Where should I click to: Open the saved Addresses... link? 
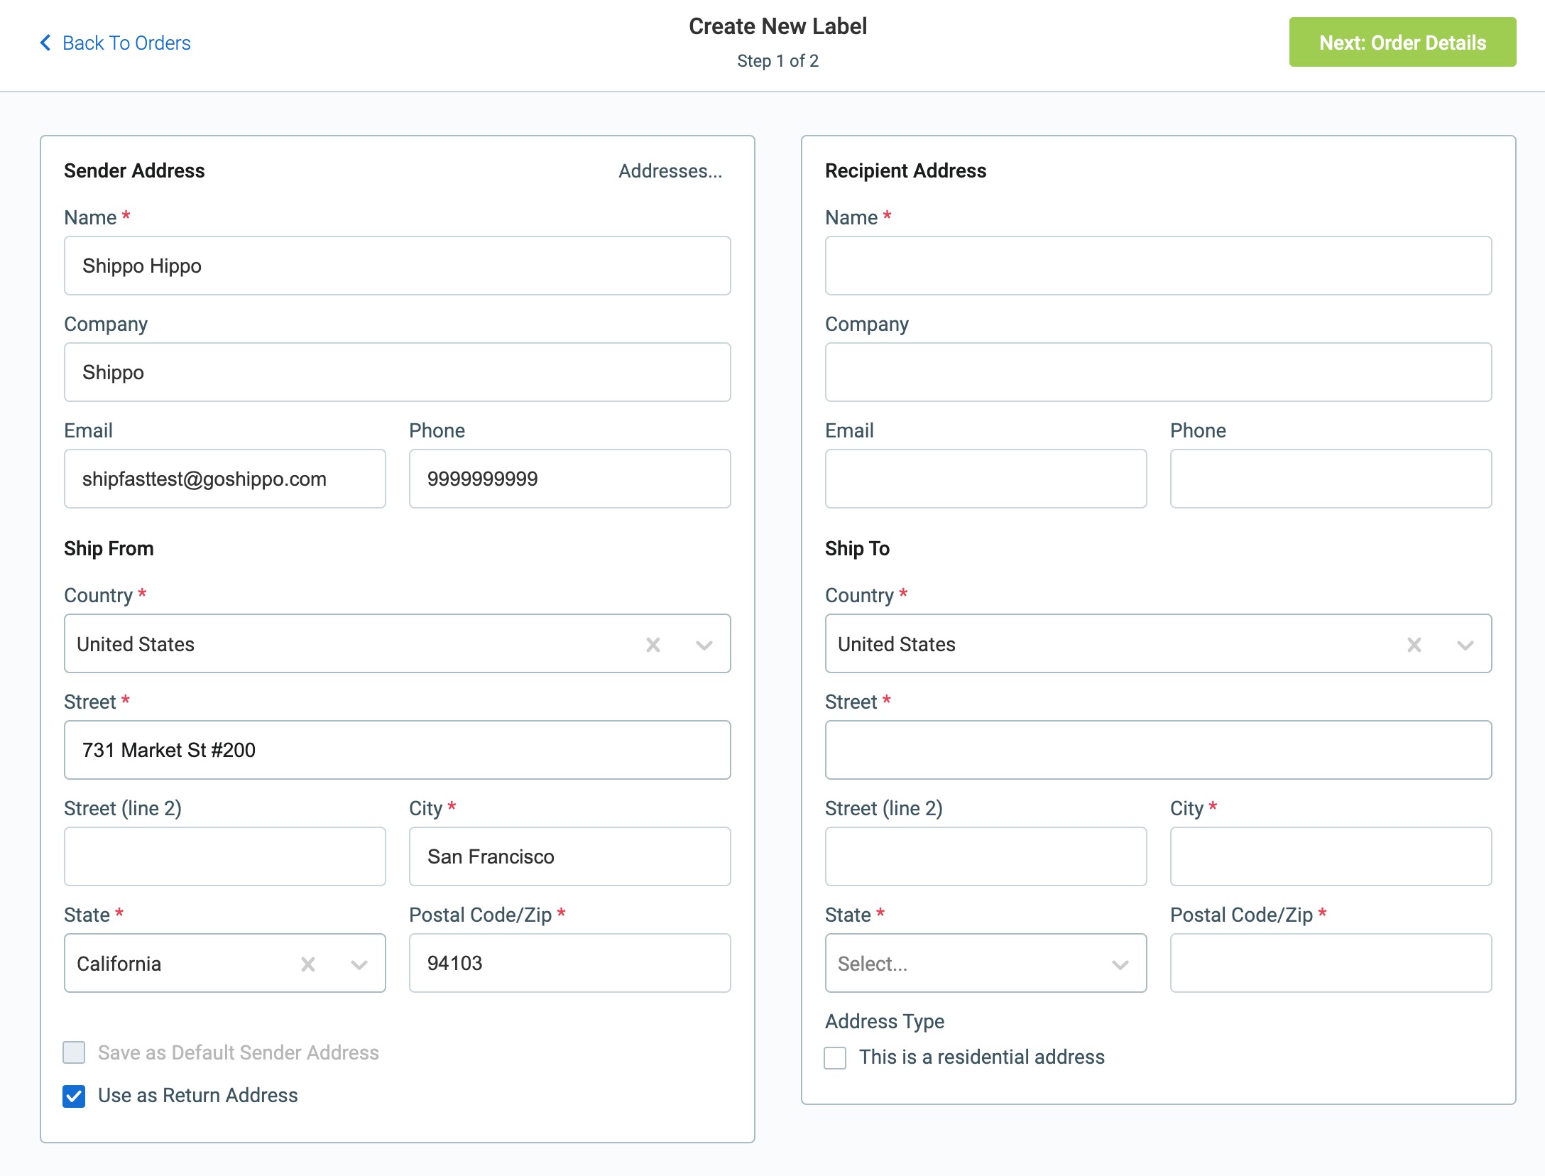click(x=670, y=170)
